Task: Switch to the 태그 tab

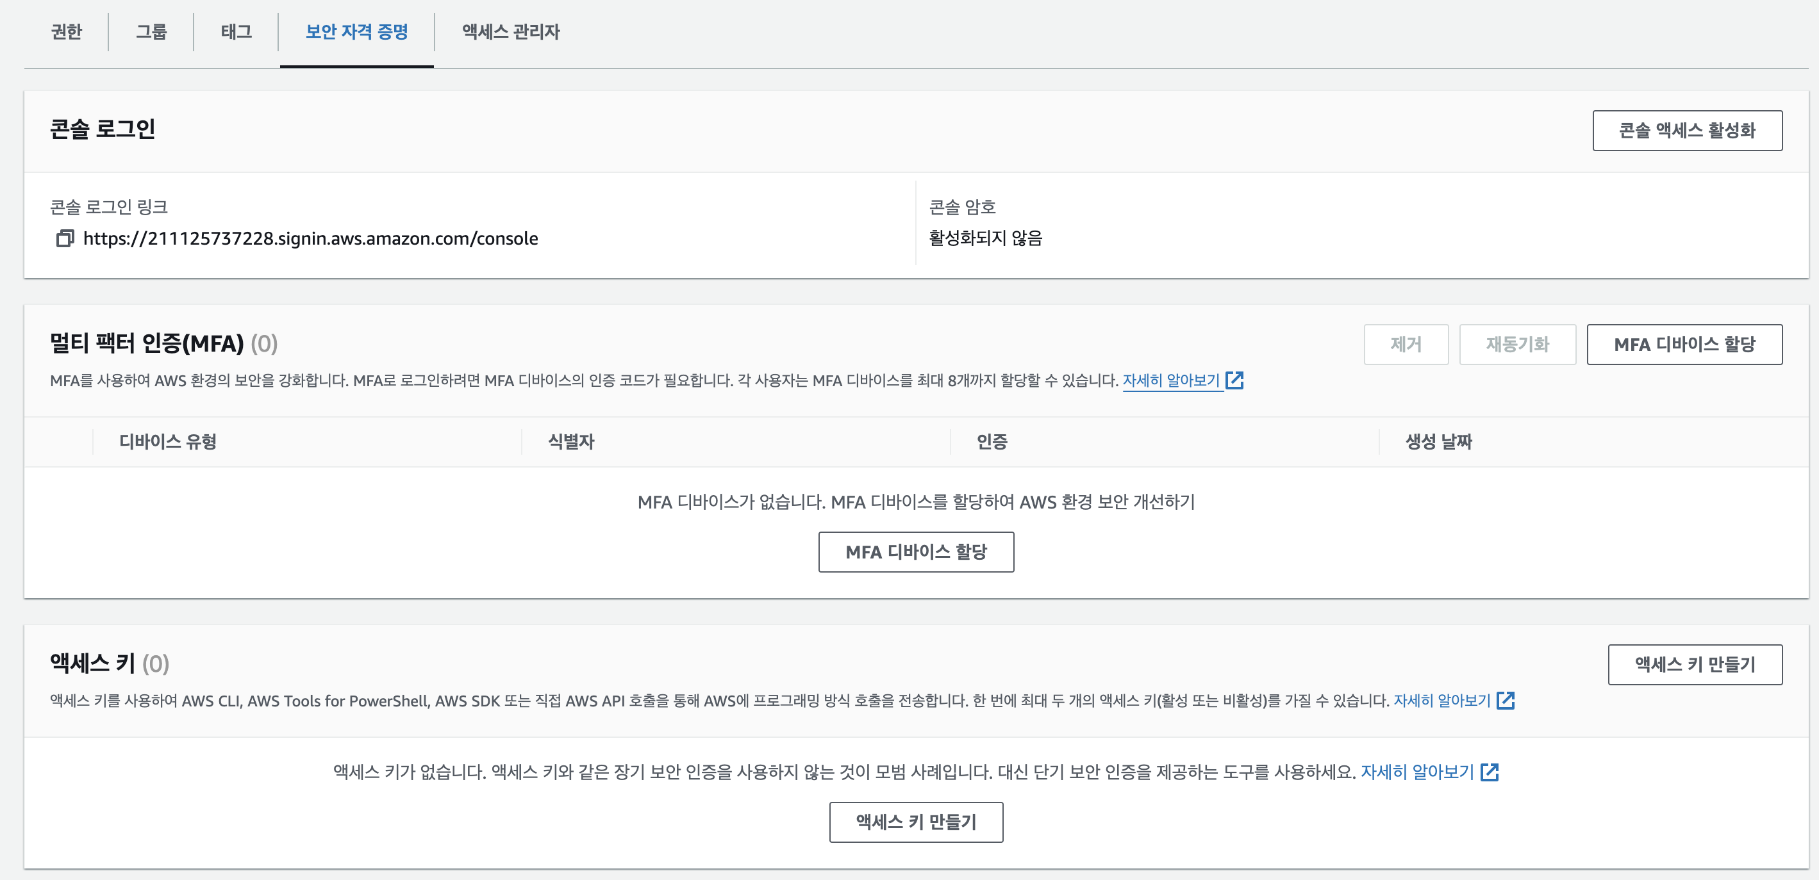Action: click(236, 32)
